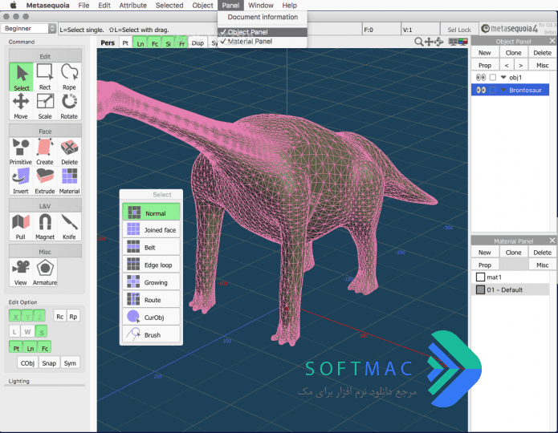Collapse the Brontosaur tree triangle

pyautogui.click(x=503, y=90)
